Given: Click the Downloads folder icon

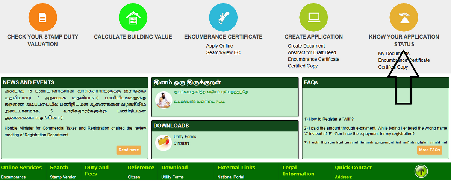Looking at the screenshot, I should coord(163,142).
